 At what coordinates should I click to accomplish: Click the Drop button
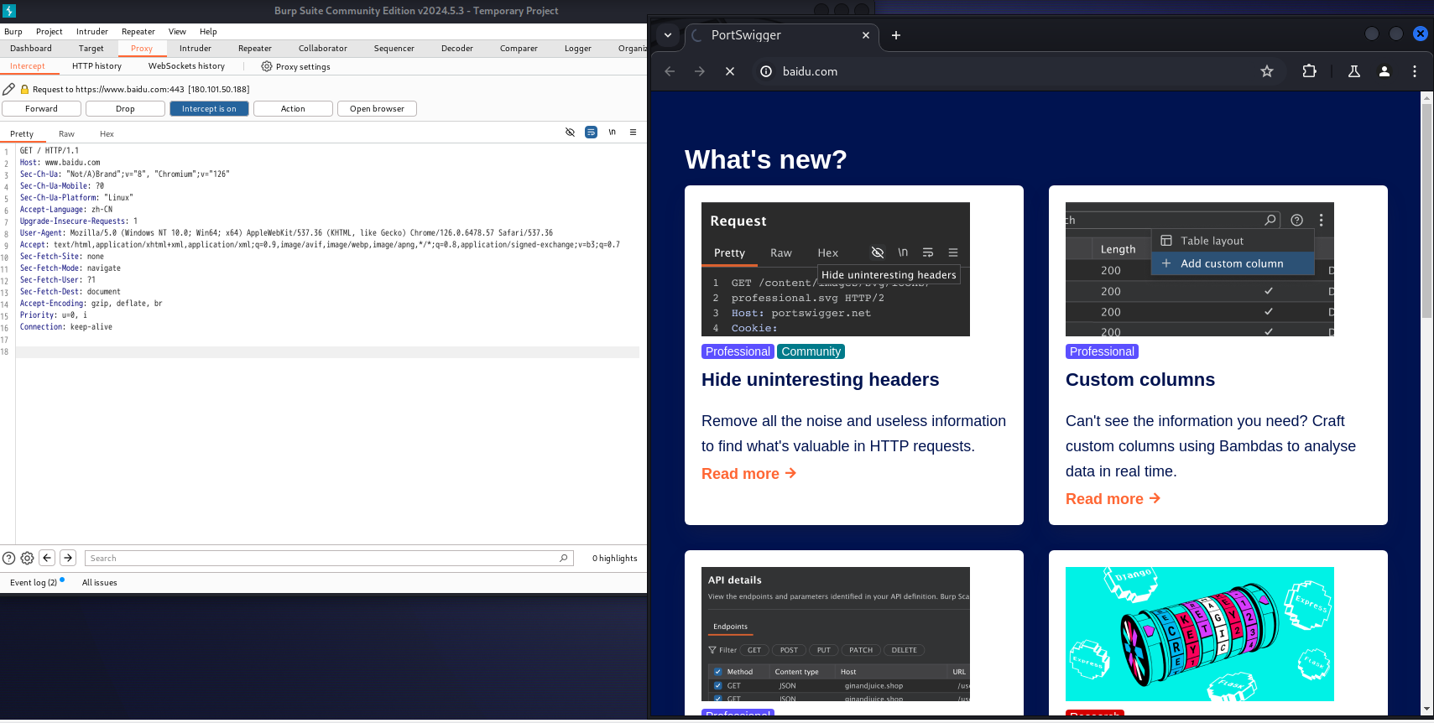pos(125,108)
